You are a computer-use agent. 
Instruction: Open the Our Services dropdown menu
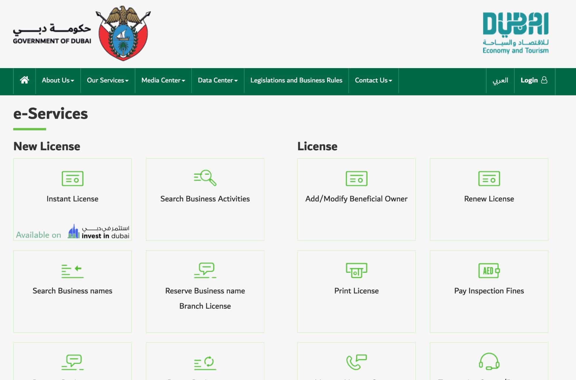point(107,80)
